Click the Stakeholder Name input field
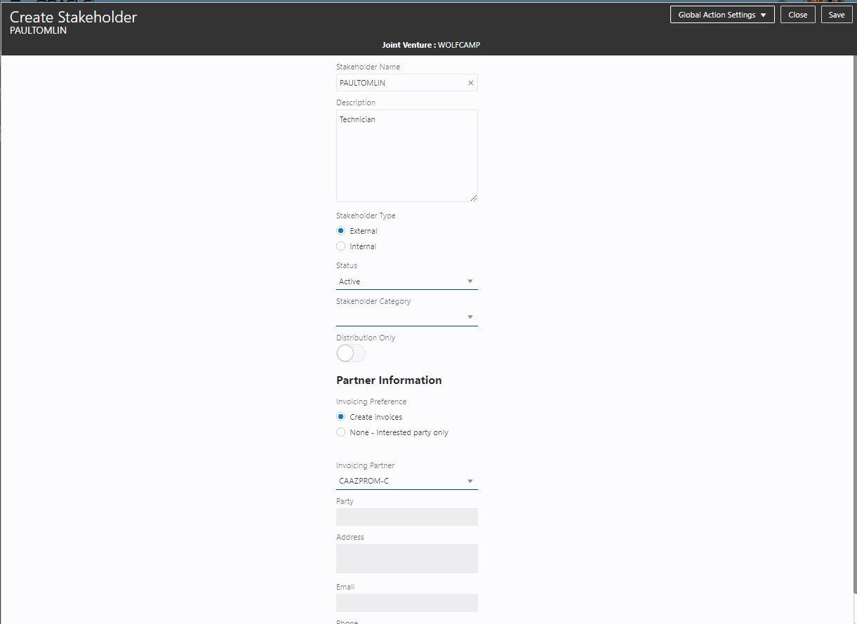This screenshot has width=857, height=624. click(401, 83)
